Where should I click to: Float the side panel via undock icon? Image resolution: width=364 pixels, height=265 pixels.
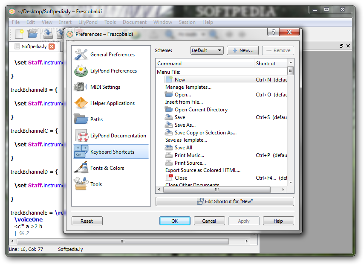341,46
